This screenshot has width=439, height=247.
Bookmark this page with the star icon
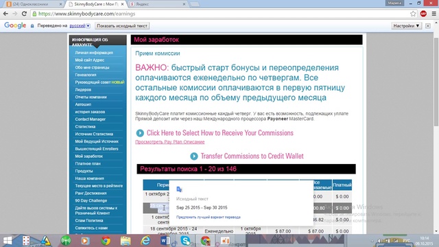tap(413, 14)
